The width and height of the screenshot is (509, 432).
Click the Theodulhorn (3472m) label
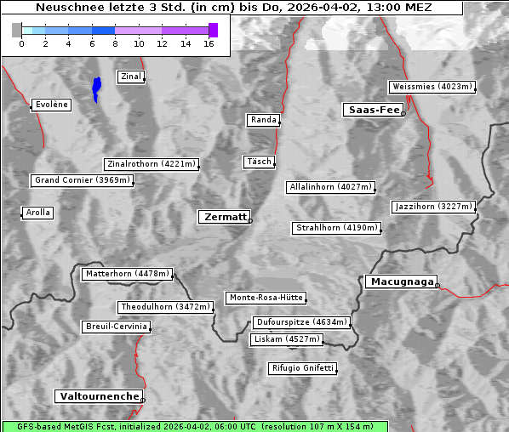166,307
